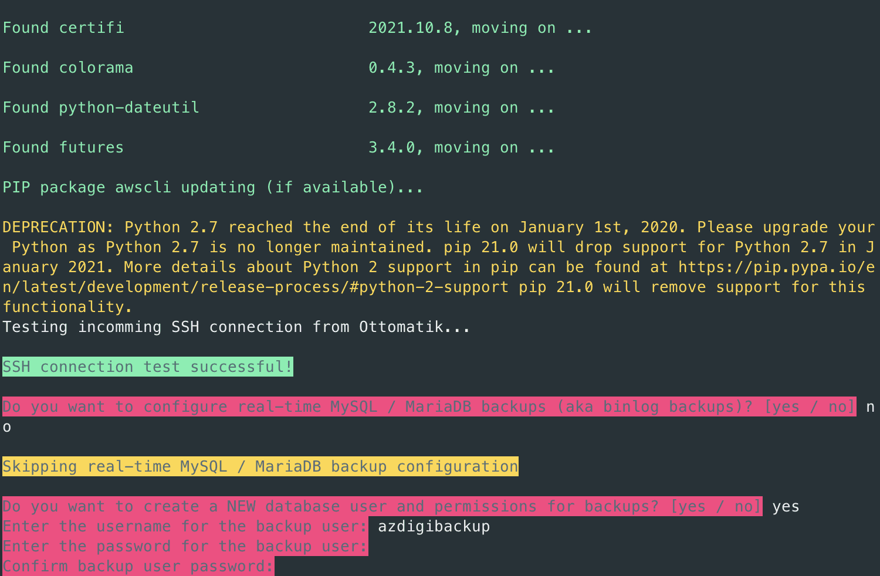Viewport: 880px width, 576px height.
Task: Click the certifi version '2021.10.8'
Action: [409, 28]
